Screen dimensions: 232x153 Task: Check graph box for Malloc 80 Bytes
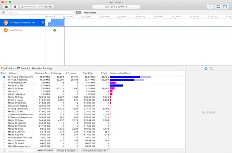click(4, 97)
